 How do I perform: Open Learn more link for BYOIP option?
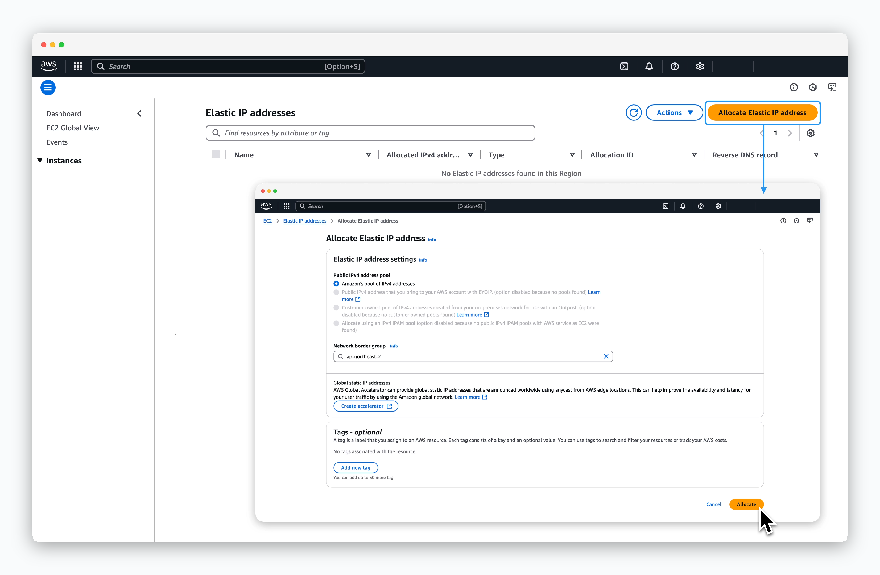coord(594,292)
